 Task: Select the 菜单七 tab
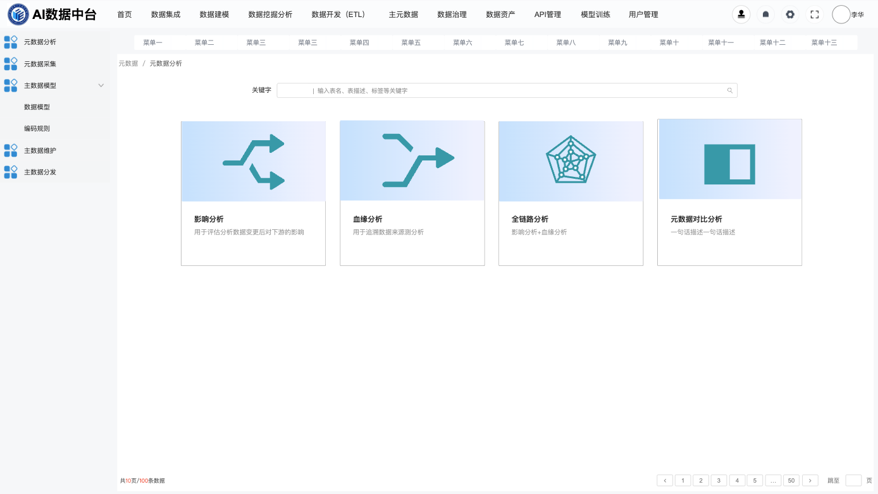514,43
